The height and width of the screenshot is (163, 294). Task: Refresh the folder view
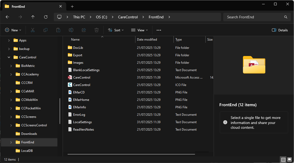pyautogui.click(x=46, y=17)
